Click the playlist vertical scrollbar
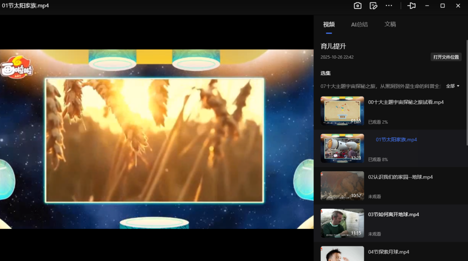468x261 pixels. coord(466,92)
